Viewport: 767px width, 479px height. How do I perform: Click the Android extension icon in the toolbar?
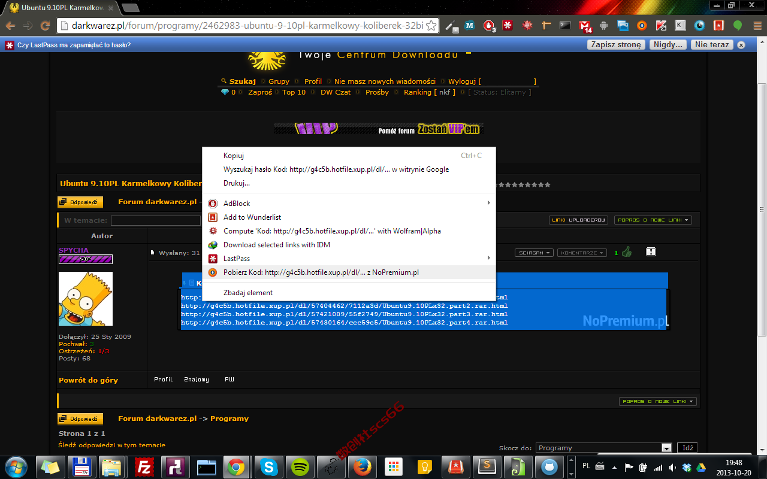pyautogui.click(x=603, y=26)
